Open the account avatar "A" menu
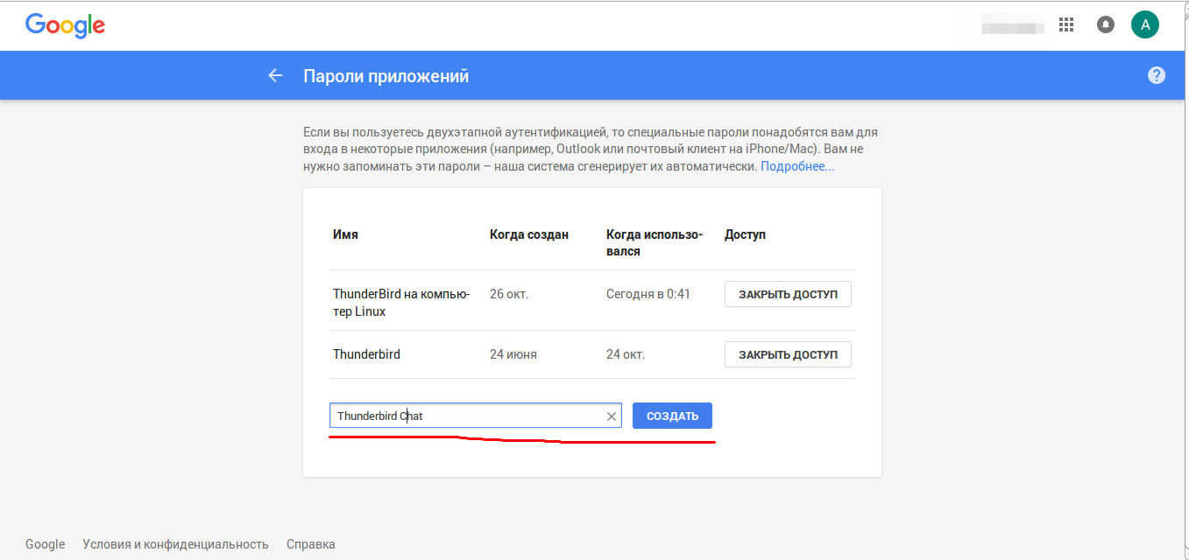Screen dimensions: 1189x560 (1144, 24)
